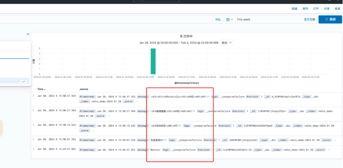Viewport: 343px width, 168px height.
Task: Click redis_demo-2024.01.30 index in Monster row
Action: [x=298, y=150]
